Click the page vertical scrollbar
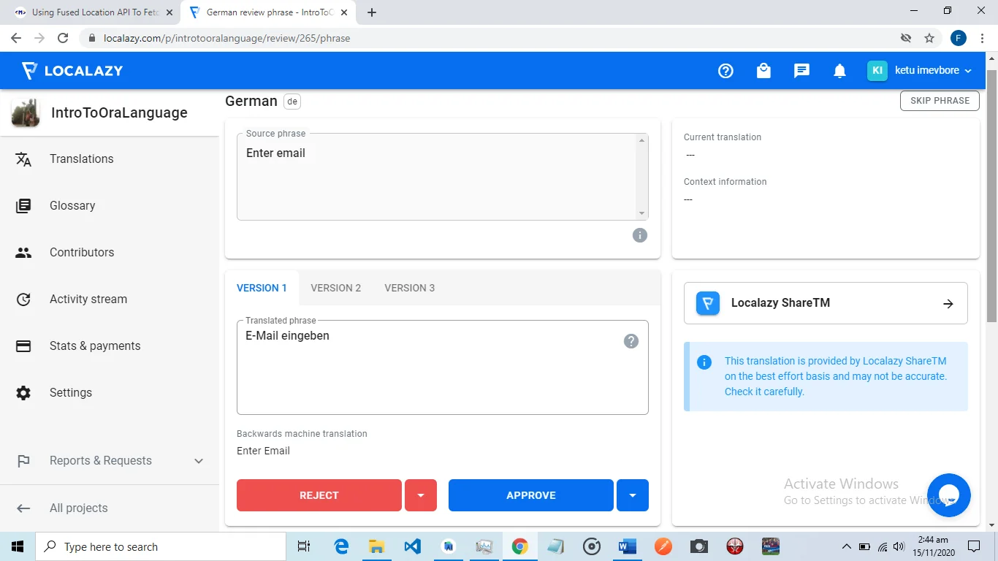Viewport: 998px width, 561px height. [x=991, y=196]
